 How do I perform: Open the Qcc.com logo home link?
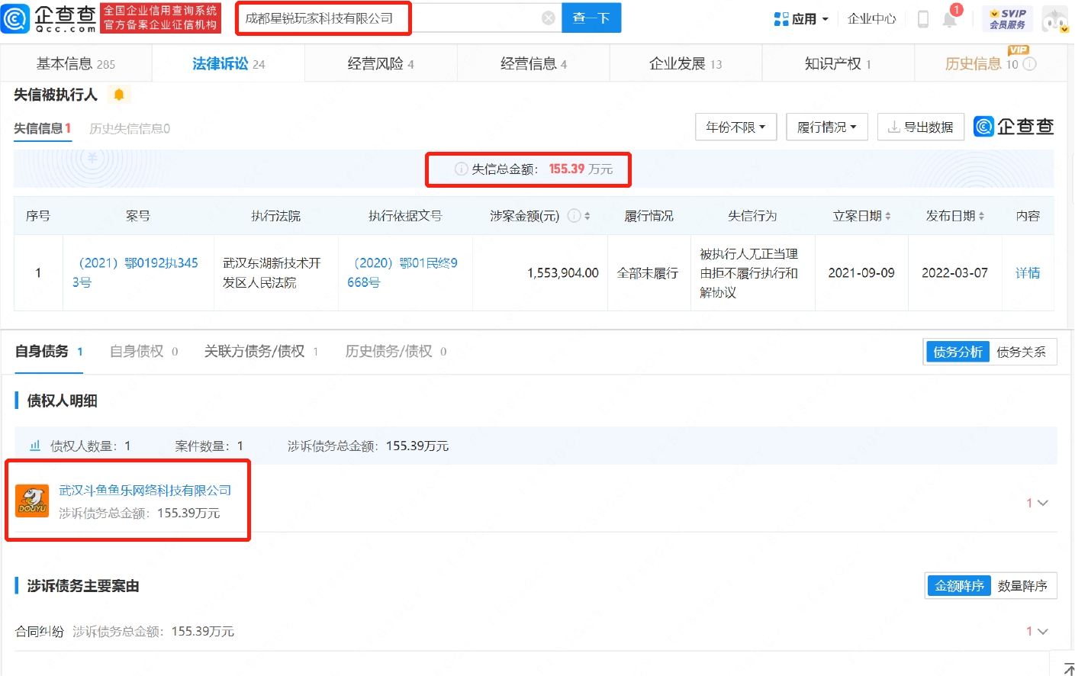click(x=50, y=18)
